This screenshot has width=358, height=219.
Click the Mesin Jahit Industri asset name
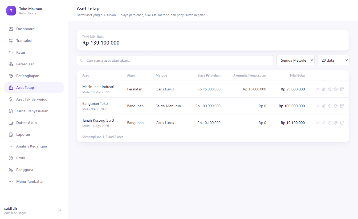98,87
